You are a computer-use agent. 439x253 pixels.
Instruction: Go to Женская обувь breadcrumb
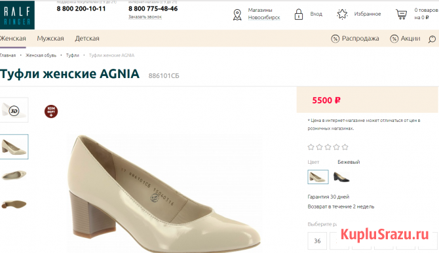click(41, 56)
